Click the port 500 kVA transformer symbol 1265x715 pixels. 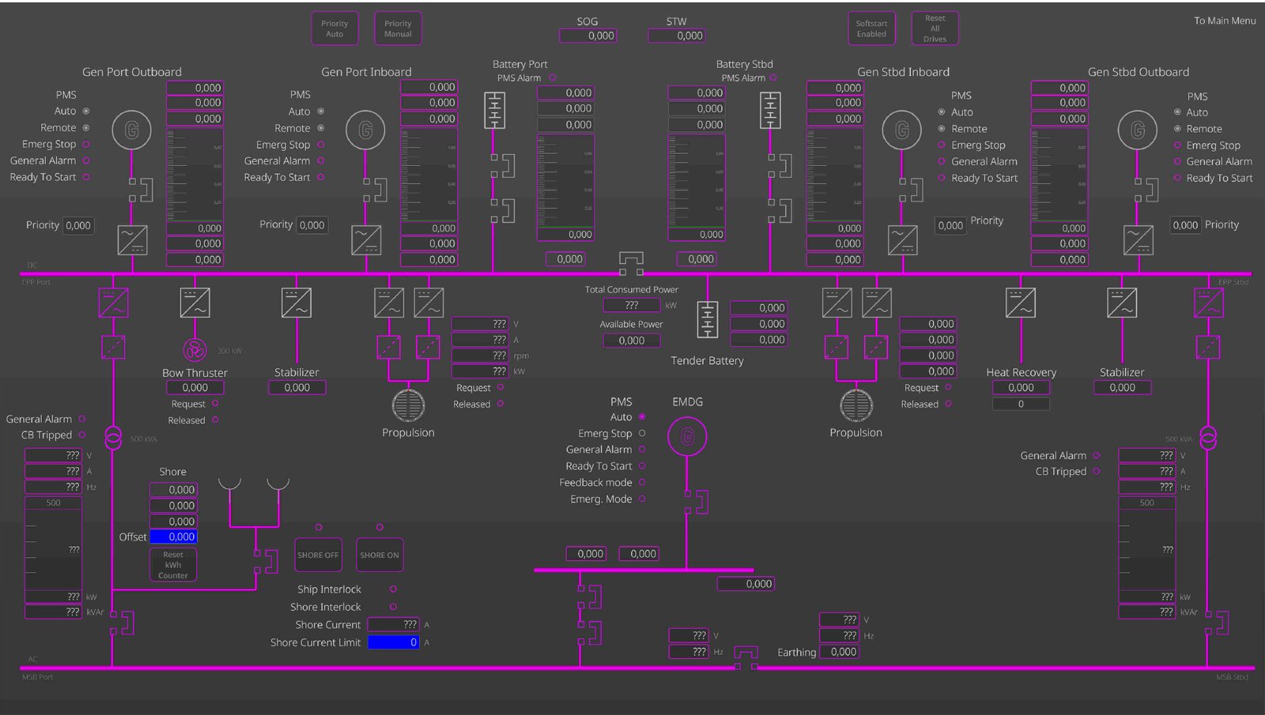[x=113, y=438]
